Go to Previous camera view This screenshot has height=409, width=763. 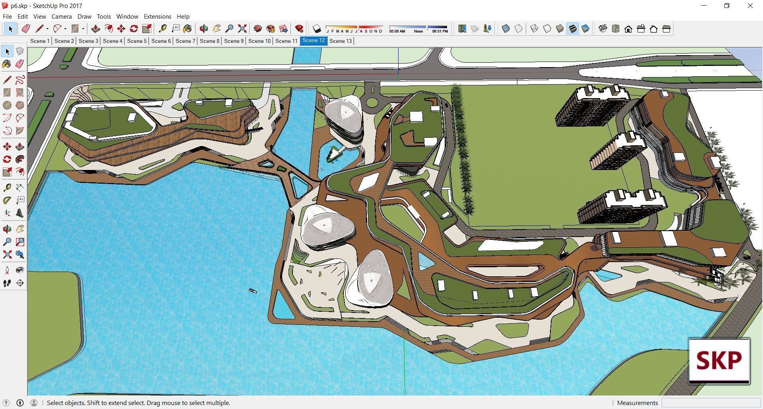(20, 255)
